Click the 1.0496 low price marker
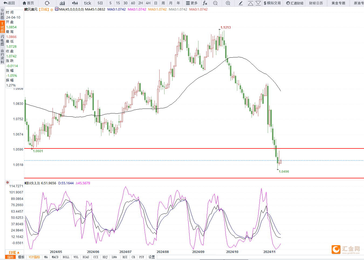The width and height of the screenshot is (364, 260). pyautogui.click(x=284, y=172)
